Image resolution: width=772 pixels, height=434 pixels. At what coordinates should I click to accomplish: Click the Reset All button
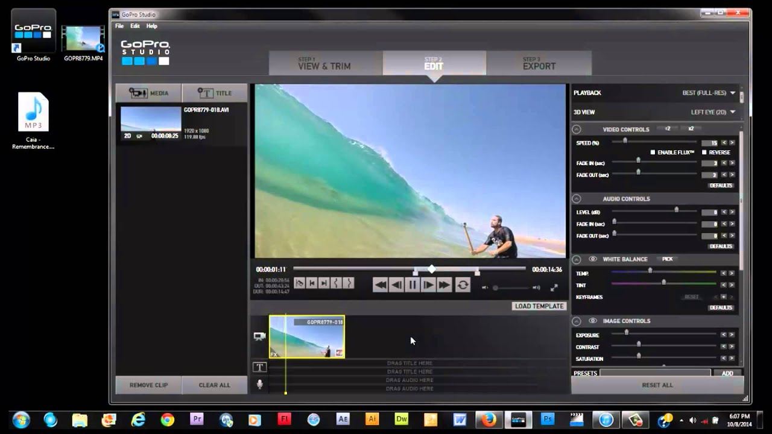[x=657, y=385]
